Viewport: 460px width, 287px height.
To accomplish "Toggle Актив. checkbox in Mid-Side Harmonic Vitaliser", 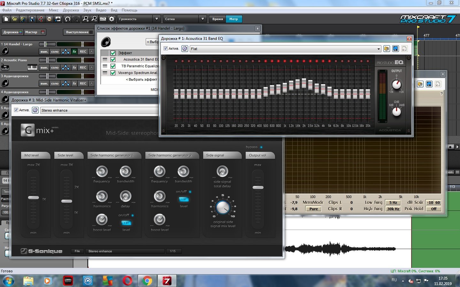I will point(16,110).
